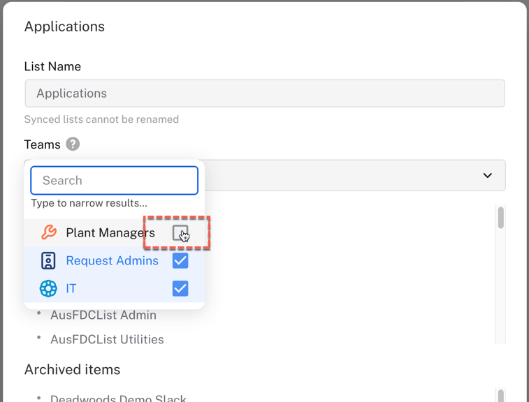Check the Plant Managers checkbox
This screenshot has height=402, width=529.
180,233
